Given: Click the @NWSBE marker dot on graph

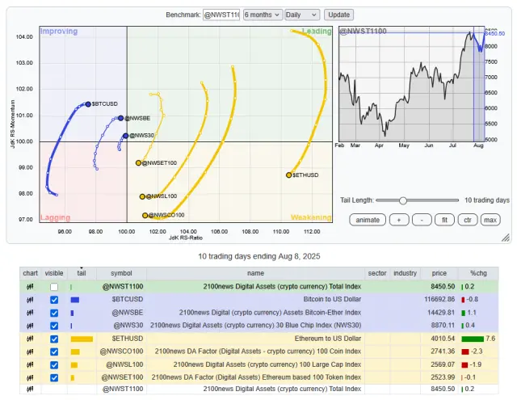Looking at the screenshot, I should coord(120,118).
